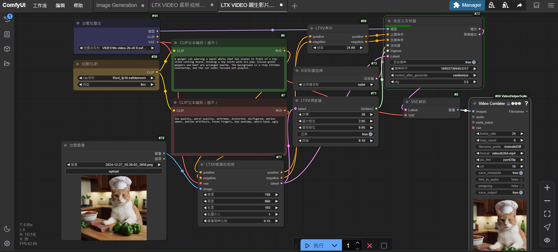
Task: Close the LTX VIDEO 圖生影片 tab dot
Action: coord(281,5)
